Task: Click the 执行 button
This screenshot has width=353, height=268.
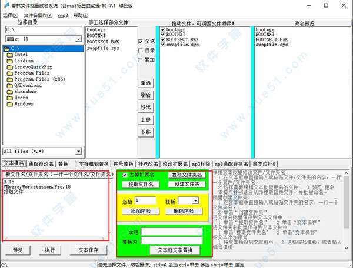Action: (50, 250)
